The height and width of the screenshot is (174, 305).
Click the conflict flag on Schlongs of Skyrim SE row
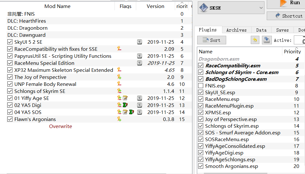[119, 91]
